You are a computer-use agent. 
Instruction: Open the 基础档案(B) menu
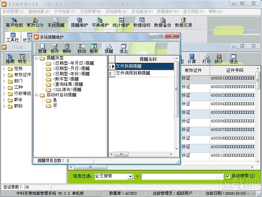(x=39, y=12)
